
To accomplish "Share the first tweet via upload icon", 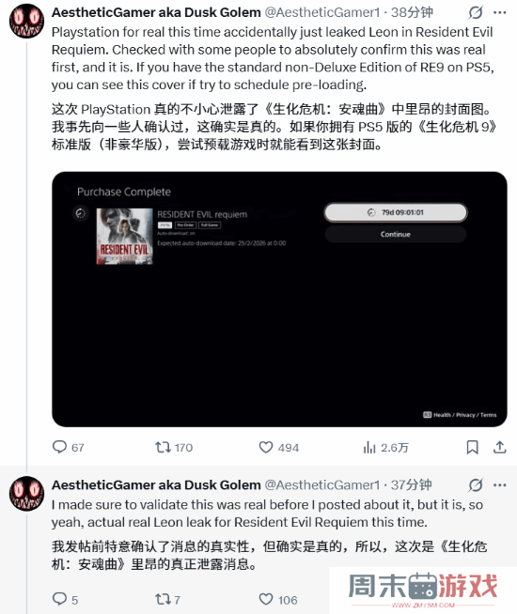I will pyautogui.click(x=500, y=447).
